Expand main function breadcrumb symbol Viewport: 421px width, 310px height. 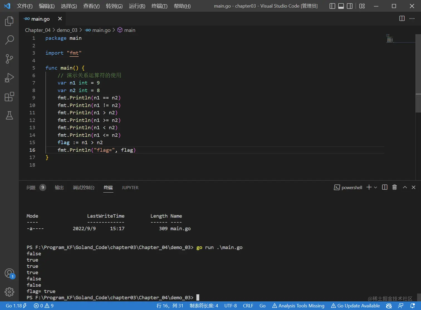pos(126,30)
